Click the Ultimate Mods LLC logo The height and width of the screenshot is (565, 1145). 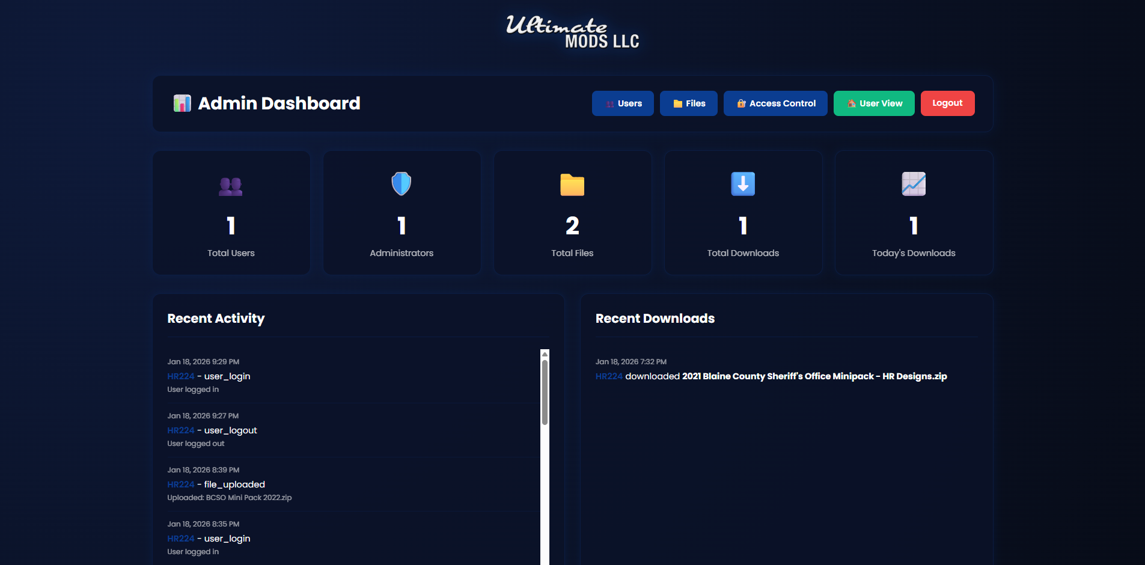tap(572, 32)
